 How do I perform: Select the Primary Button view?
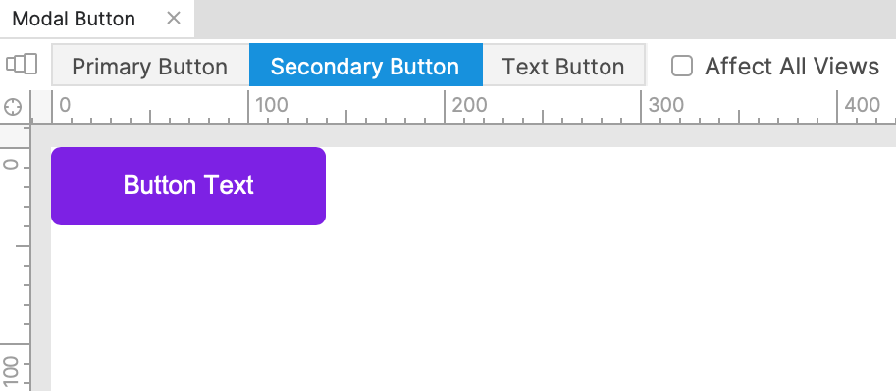pos(150,65)
